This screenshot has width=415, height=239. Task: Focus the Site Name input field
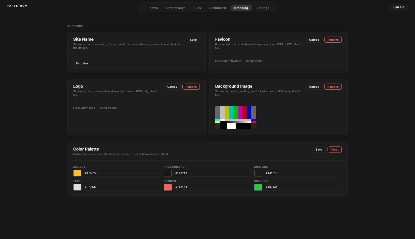[136, 63]
